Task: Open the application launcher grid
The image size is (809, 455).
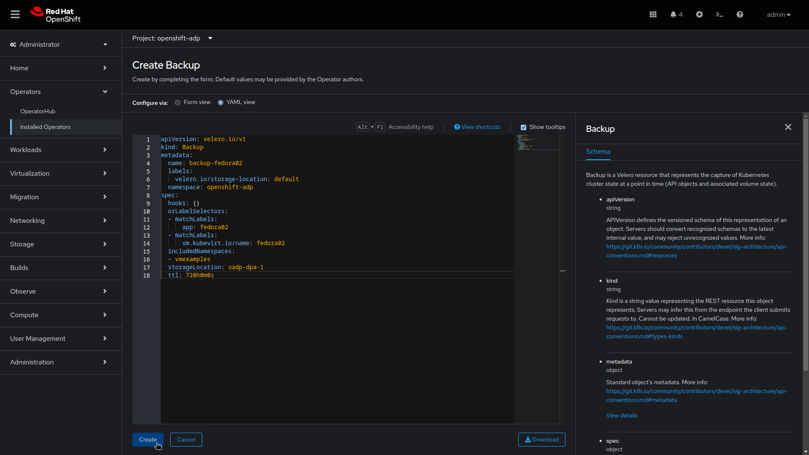Action: [653, 14]
